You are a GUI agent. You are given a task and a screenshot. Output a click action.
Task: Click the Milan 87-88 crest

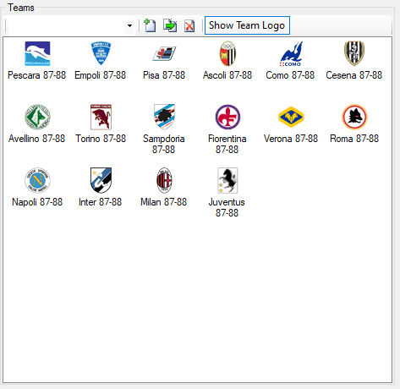(x=164, y=180)
